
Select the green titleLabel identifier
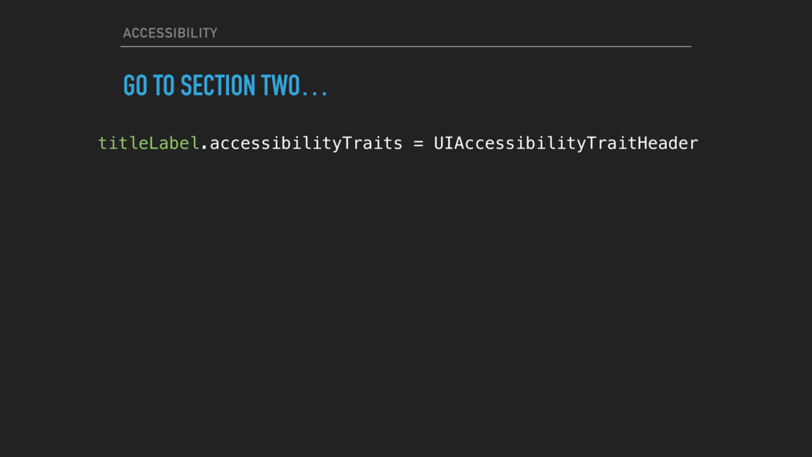click(148, 143)
